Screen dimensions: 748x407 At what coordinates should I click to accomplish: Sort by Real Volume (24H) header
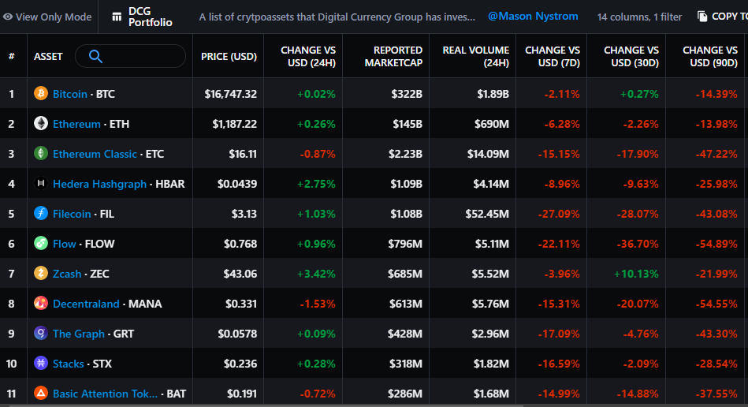pyautogui.click(x=475, y=56)
